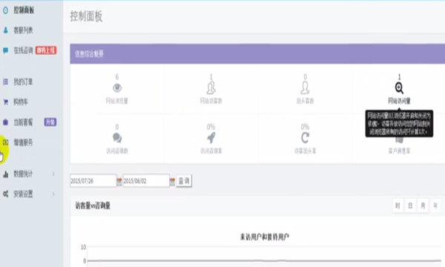Viewport: 445px width, 267px height.
Task: Click the 客户满意率 label
Action: click(399, 151)
